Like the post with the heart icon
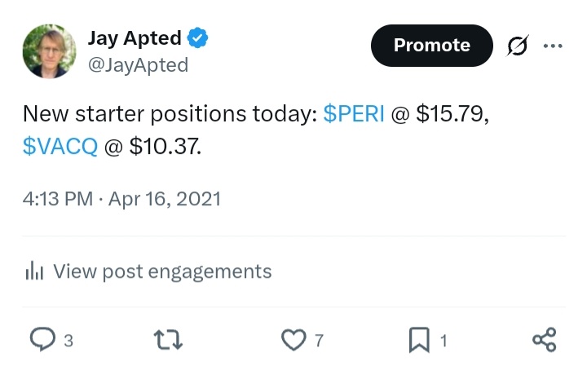This screenshot has height=370, width=587. [x=293, y=340]
